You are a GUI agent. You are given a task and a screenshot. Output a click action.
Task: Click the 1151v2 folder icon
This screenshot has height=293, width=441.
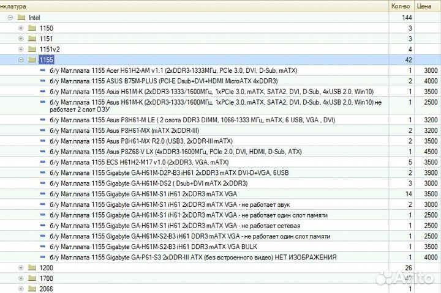(32, 49)
